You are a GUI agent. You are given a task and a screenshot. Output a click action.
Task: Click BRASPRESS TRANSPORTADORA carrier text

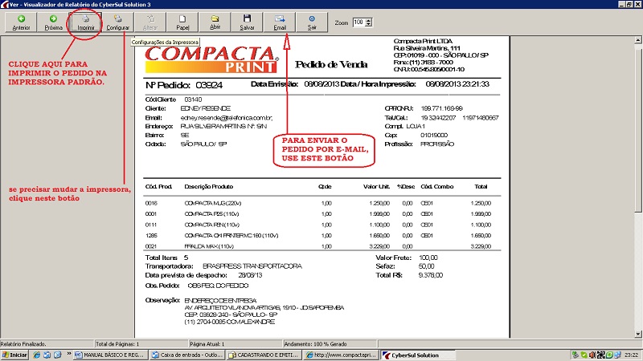click(252, 266)
